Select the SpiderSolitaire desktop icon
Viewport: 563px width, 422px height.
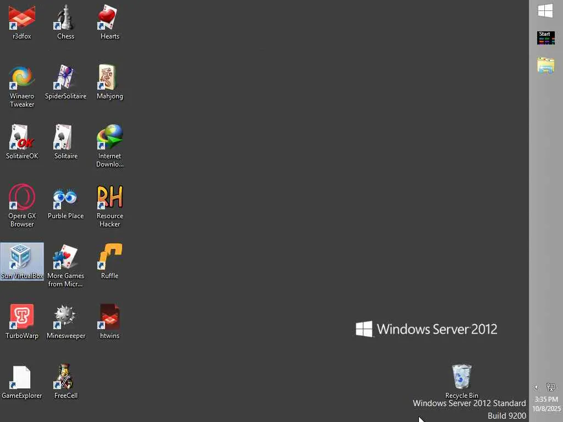[x=66, y=82]
